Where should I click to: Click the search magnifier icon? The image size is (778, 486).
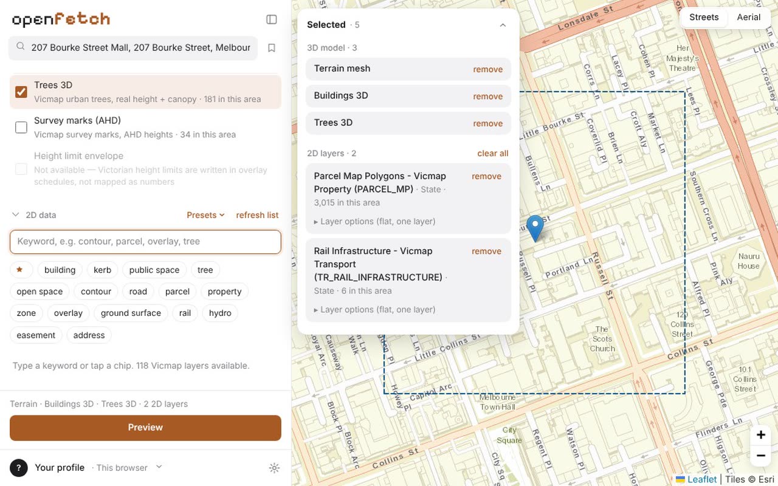[21, 47]
